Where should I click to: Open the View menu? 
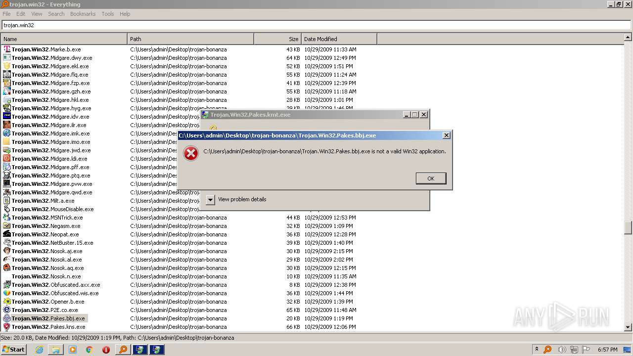[37, 14]
